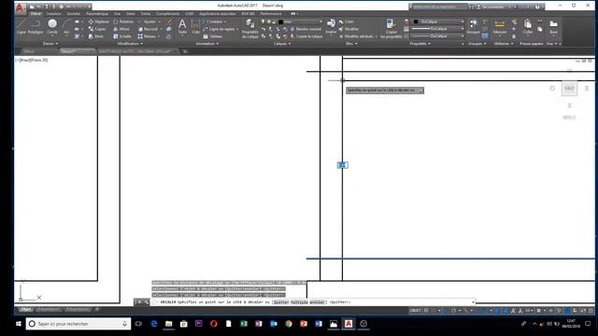Open the Annoter ribbon tab
598x336 pixels.
pos(74,14)
